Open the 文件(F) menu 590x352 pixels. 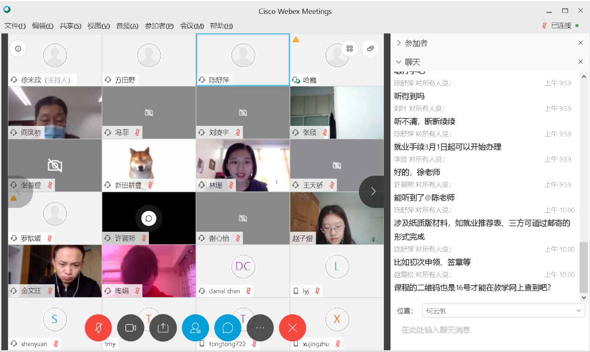(x=15, y=26)
